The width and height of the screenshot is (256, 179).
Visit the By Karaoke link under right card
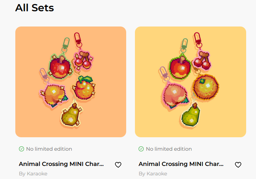pos(153,174)
